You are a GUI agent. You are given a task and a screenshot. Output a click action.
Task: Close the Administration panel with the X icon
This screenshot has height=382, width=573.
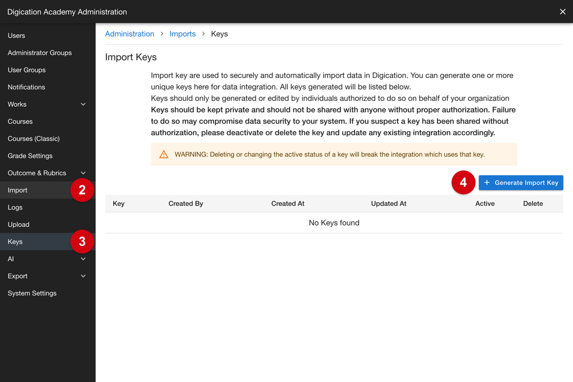[x=562, y=12]
